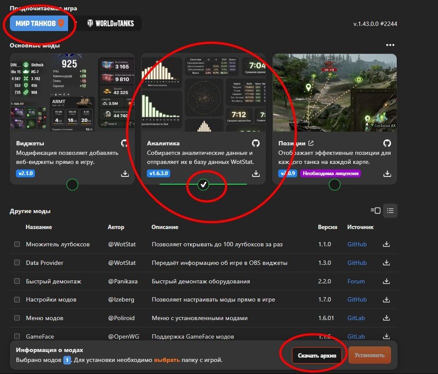Download the Меню модов mod
Image resolution: width=438 pixels, height=374 pixels.
click(x=386, y=318)
